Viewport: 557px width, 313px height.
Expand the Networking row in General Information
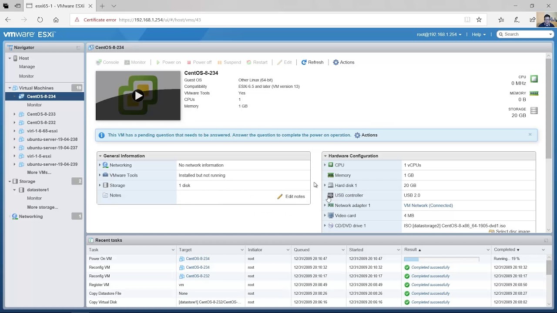click(100, 165)
